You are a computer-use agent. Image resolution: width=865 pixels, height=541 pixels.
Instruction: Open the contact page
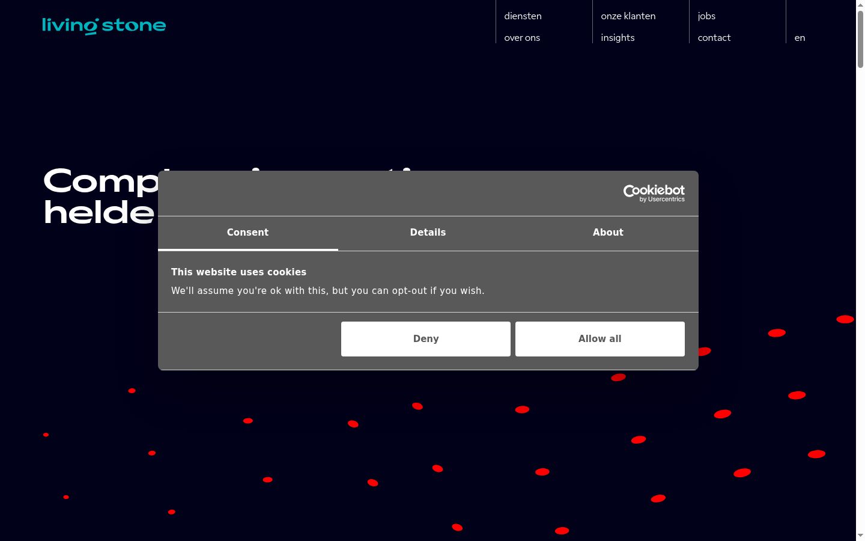tap(714, 38)
